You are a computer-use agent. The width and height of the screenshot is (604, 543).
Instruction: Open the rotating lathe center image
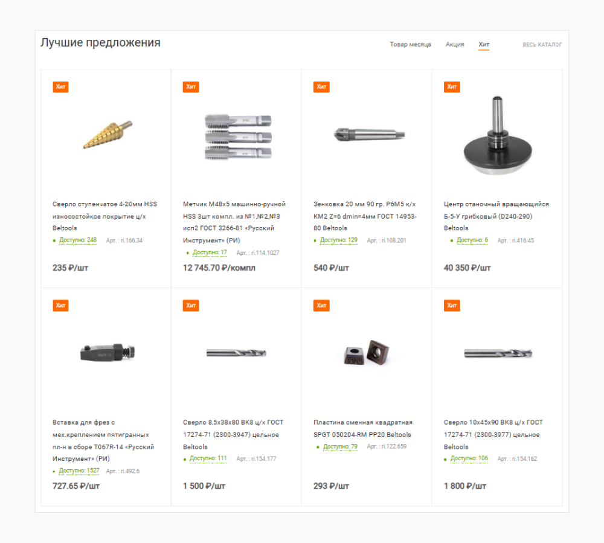[x=497, y=135]
